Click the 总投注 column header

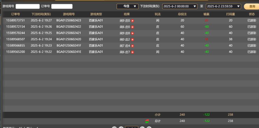click(182, 14)
